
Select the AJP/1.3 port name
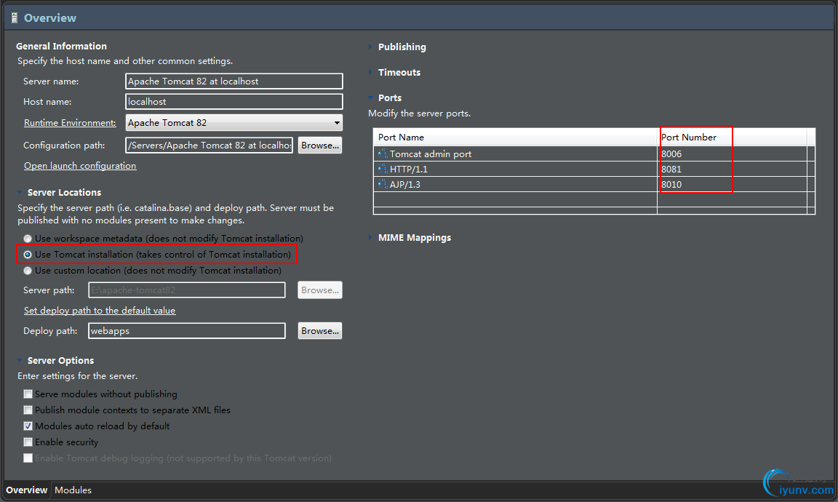click(405, 185)
